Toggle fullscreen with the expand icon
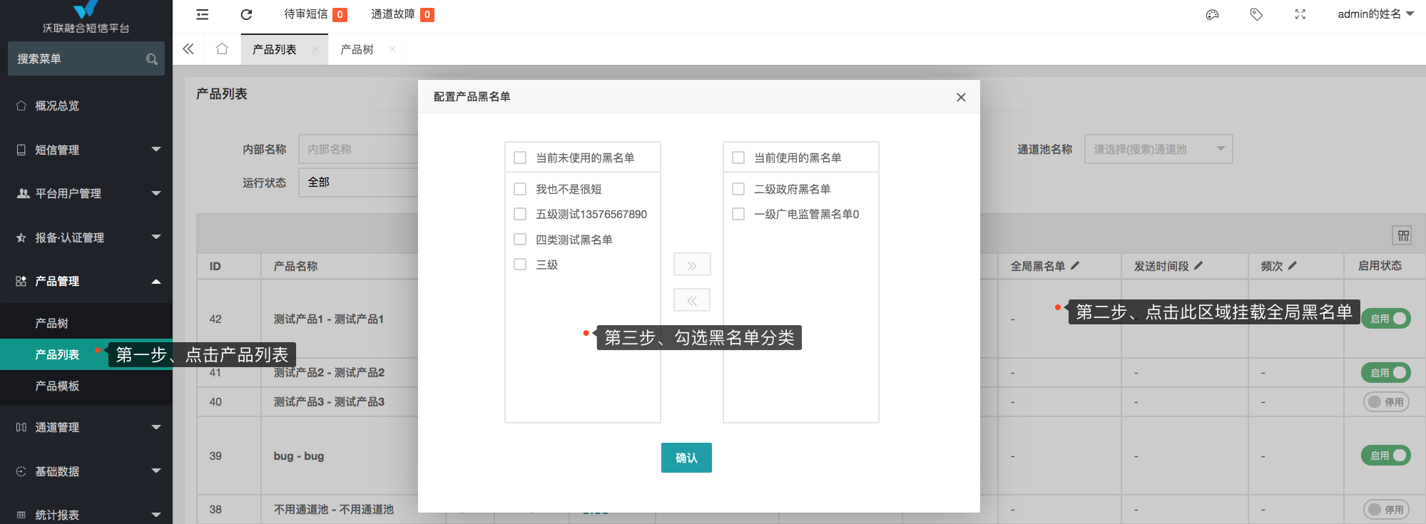 coord(1300,14)
